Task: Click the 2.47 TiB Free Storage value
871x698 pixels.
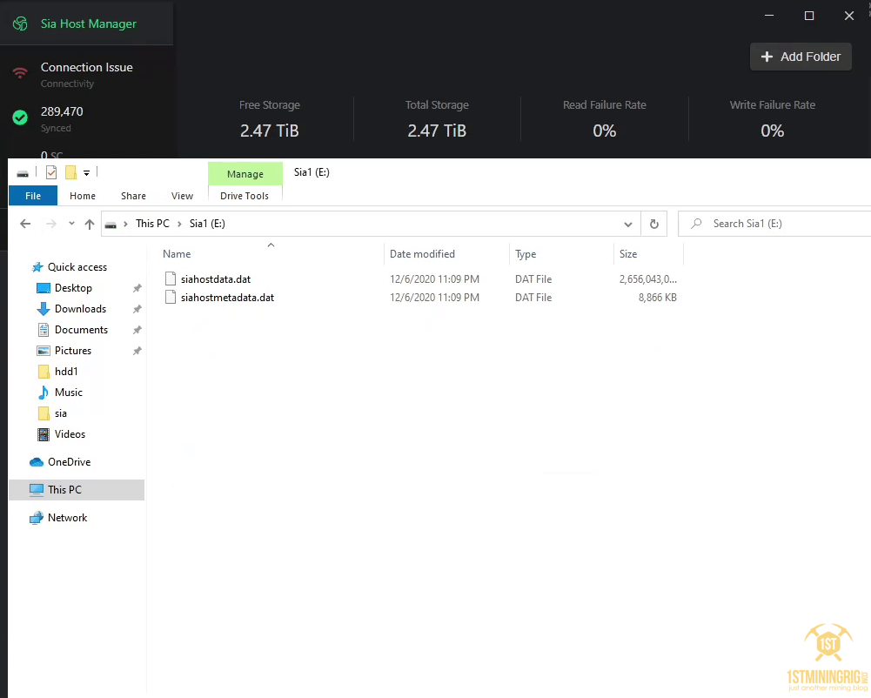Action: 270,131
